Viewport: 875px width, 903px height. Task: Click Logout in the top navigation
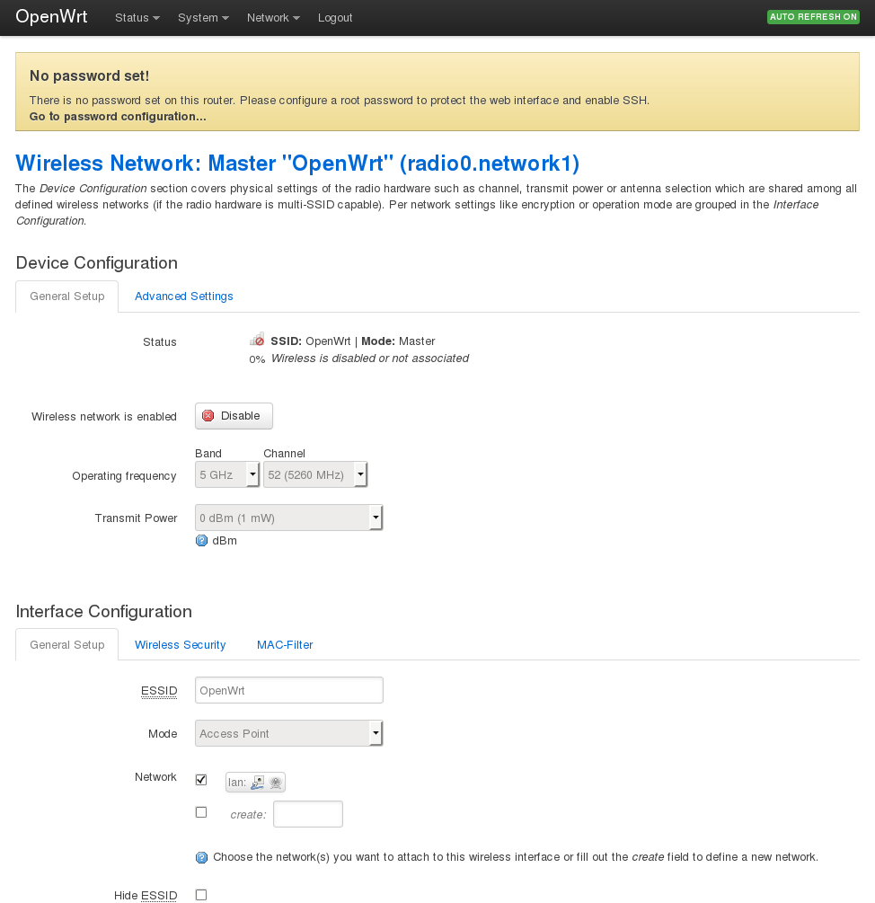click(x=335, y=18)
